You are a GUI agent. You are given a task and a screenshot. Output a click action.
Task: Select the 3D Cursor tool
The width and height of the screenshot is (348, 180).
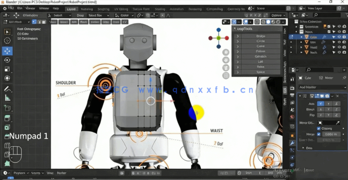point(7,41)
